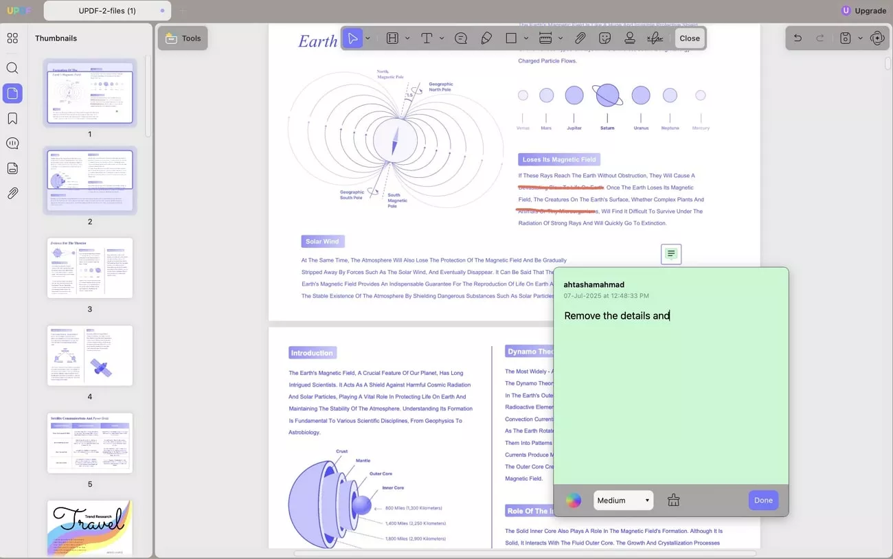893x559 pixels.
Task: Open the comments list panel
Action: (x=12, y=144)
